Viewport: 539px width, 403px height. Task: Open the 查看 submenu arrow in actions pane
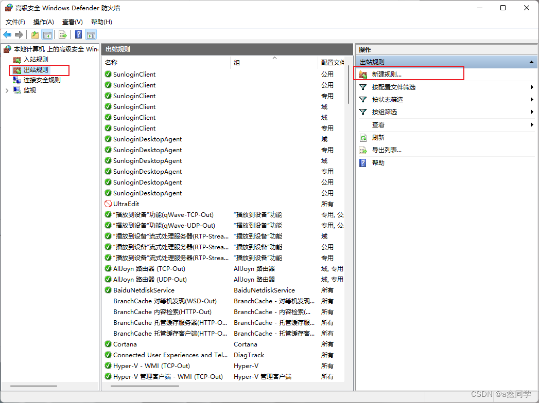[532, 124]
